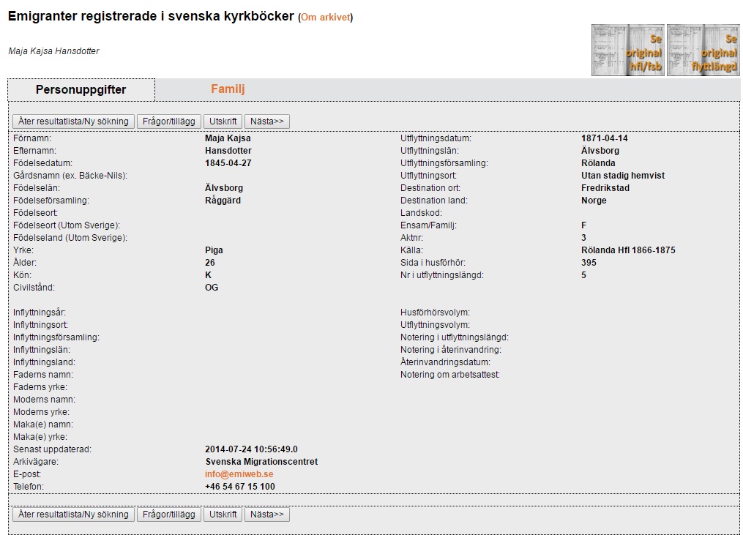
Task: Click the bottom 'Utskrift' button
Action: [223, 515]
